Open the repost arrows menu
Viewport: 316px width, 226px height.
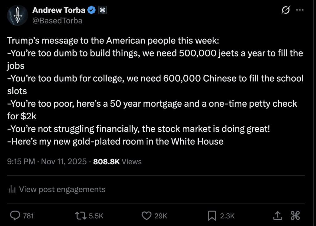coord(81,216)
